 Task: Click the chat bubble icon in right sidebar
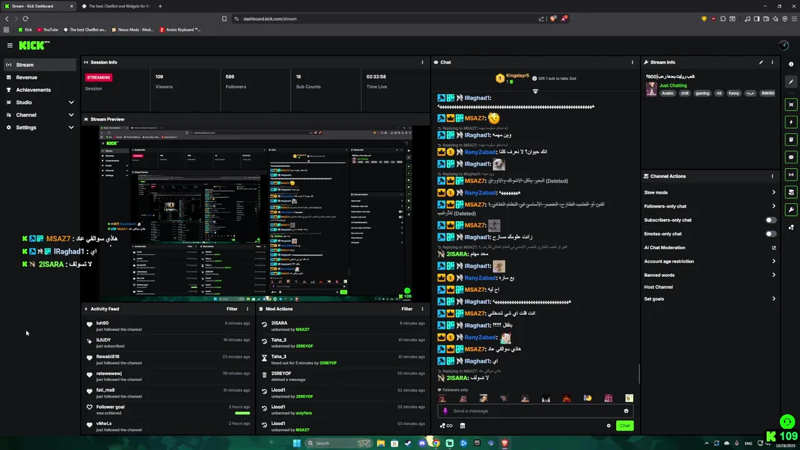791,157
